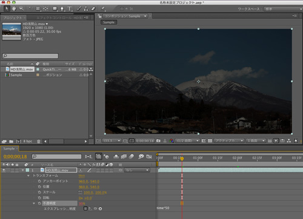Open viewer magnification ratio dropdown
The height and width of the screenshot is (219, 303).
pos(112,141)
